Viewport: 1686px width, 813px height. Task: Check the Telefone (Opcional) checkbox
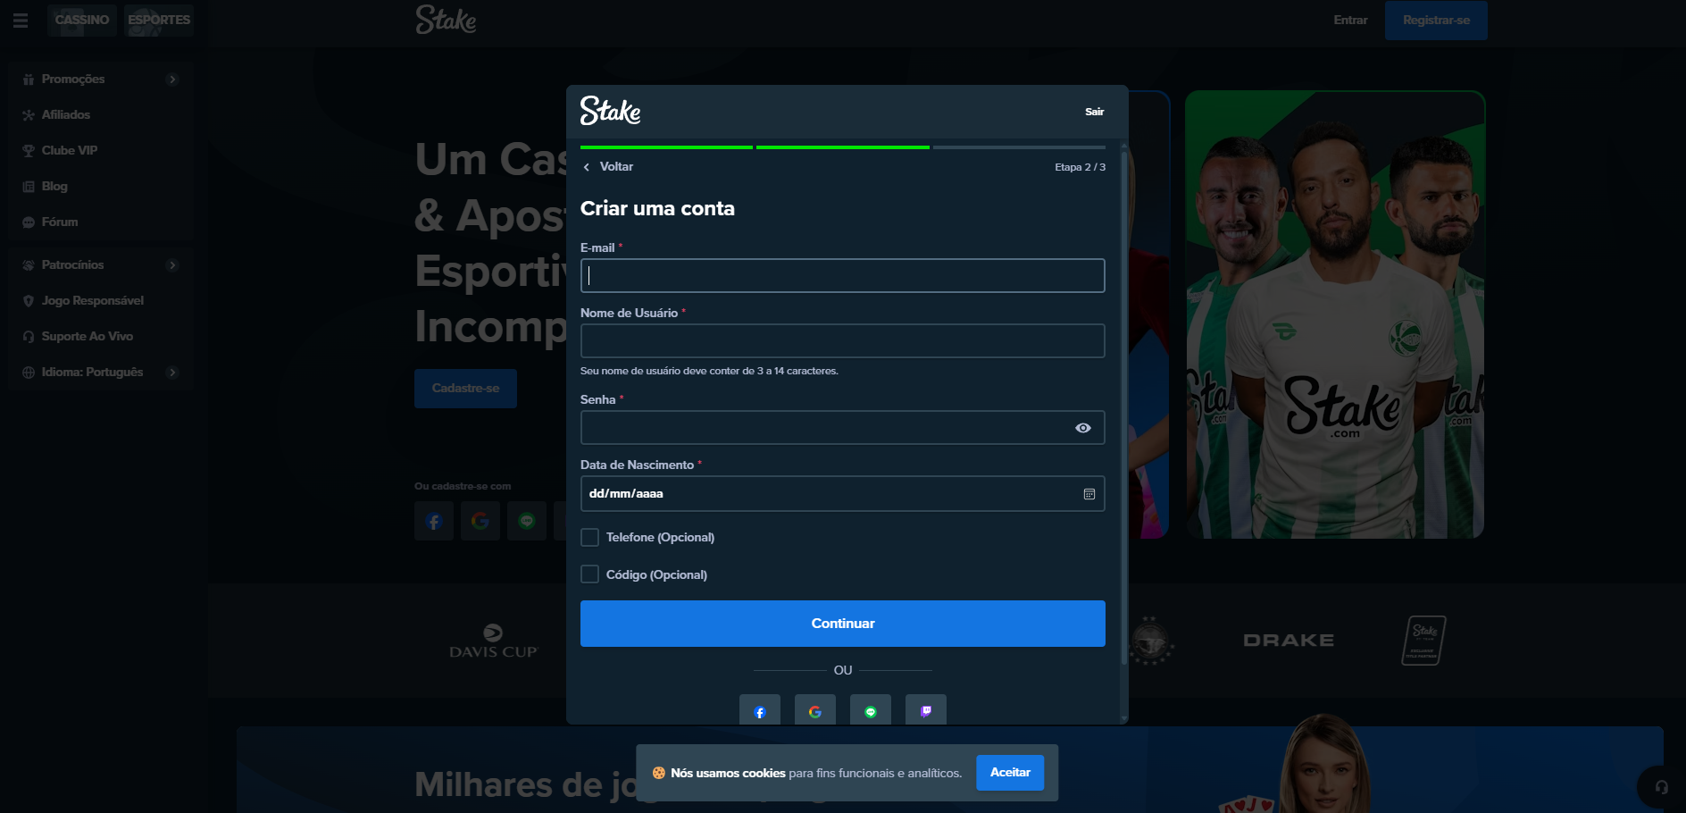(590, 537)
